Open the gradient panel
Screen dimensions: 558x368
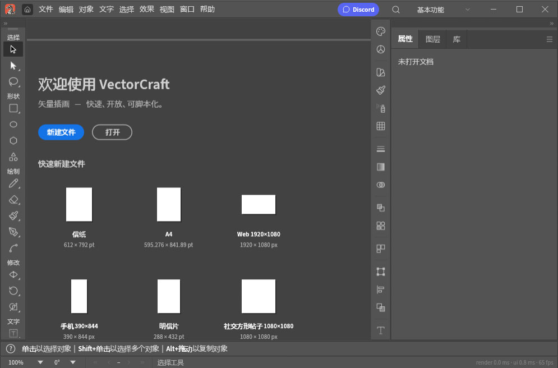tap(381, 167)
